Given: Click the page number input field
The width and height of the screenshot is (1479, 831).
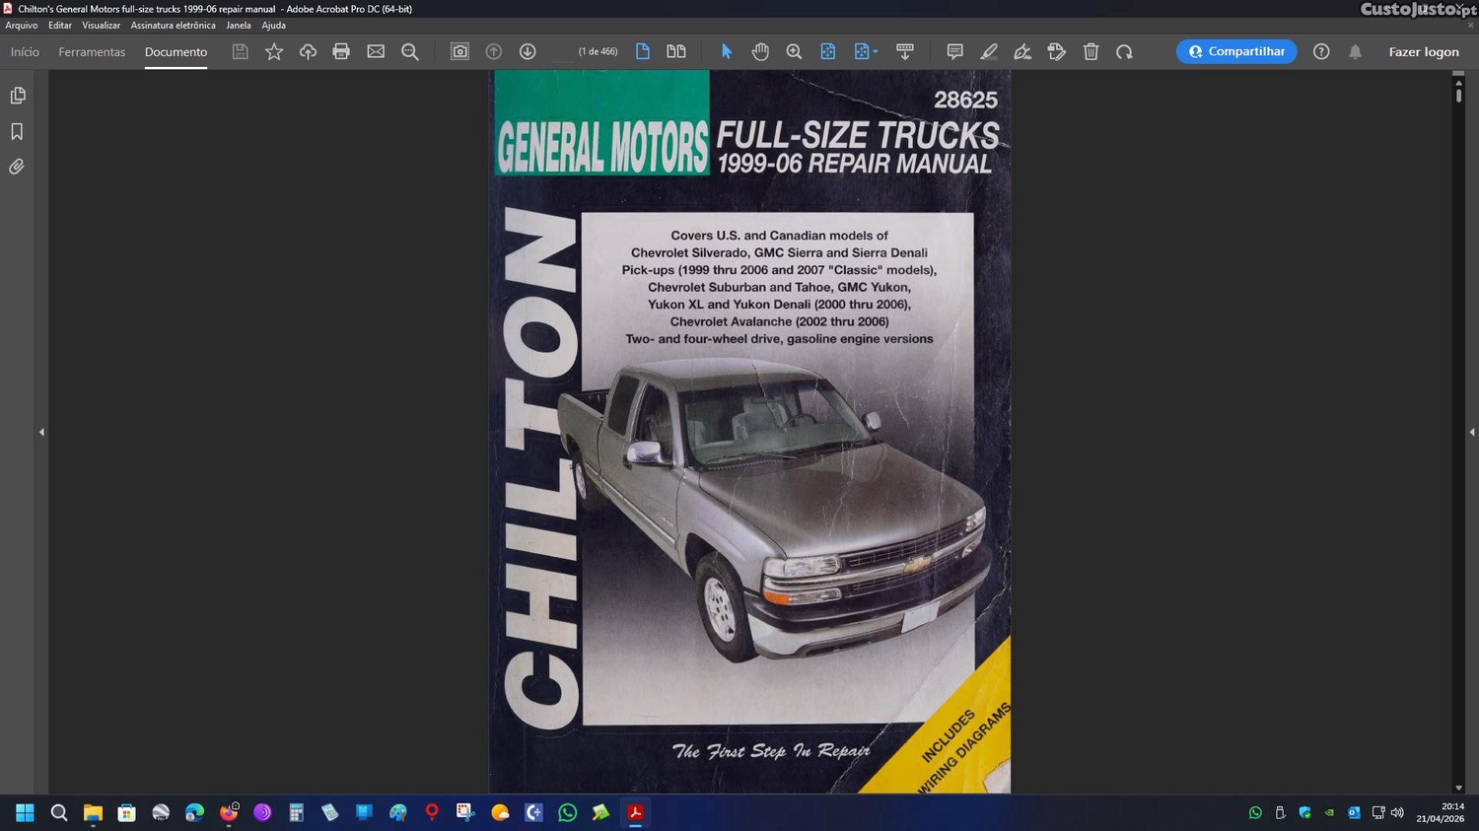Looking at the screenshot, I should [x=562, y=51].
